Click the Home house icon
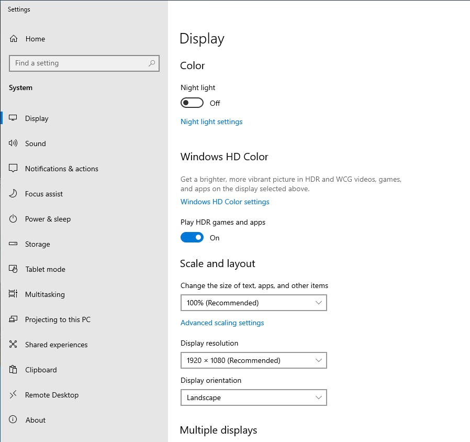The height and width of the screenshot is (442, 470). click(x=14, y=39)
